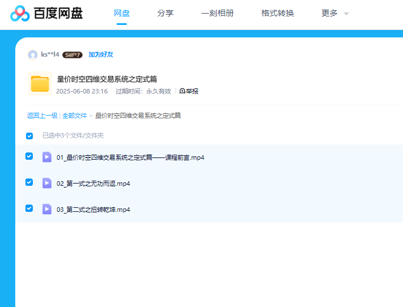Screen dimensions: 403x307
Task: Open the 分享 tab
Action: (x=165, y=13)
